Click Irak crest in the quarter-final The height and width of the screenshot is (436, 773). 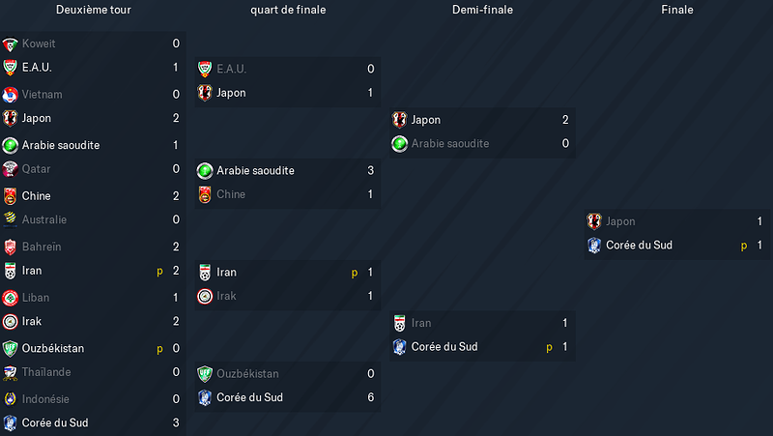coord(205,296)
